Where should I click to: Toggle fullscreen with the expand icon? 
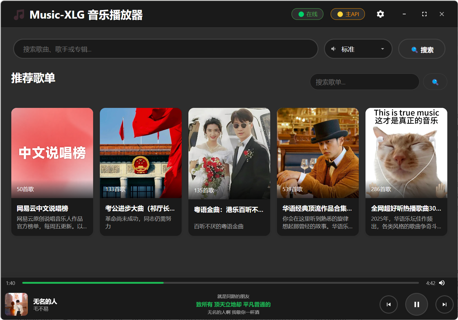[x=424, y=14]
